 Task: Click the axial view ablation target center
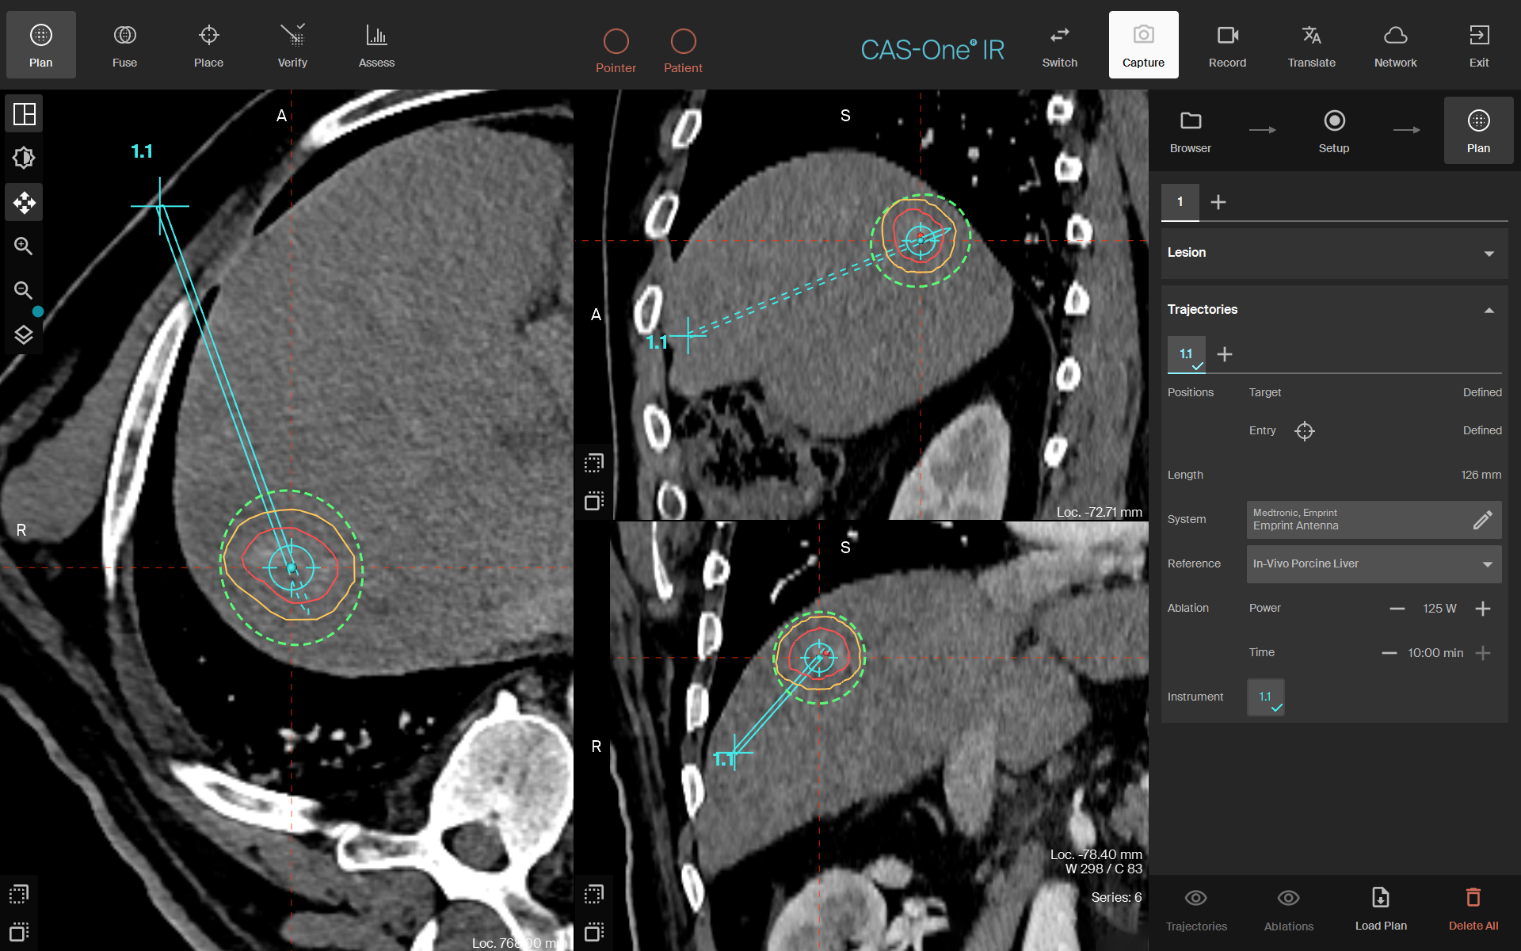292,567
